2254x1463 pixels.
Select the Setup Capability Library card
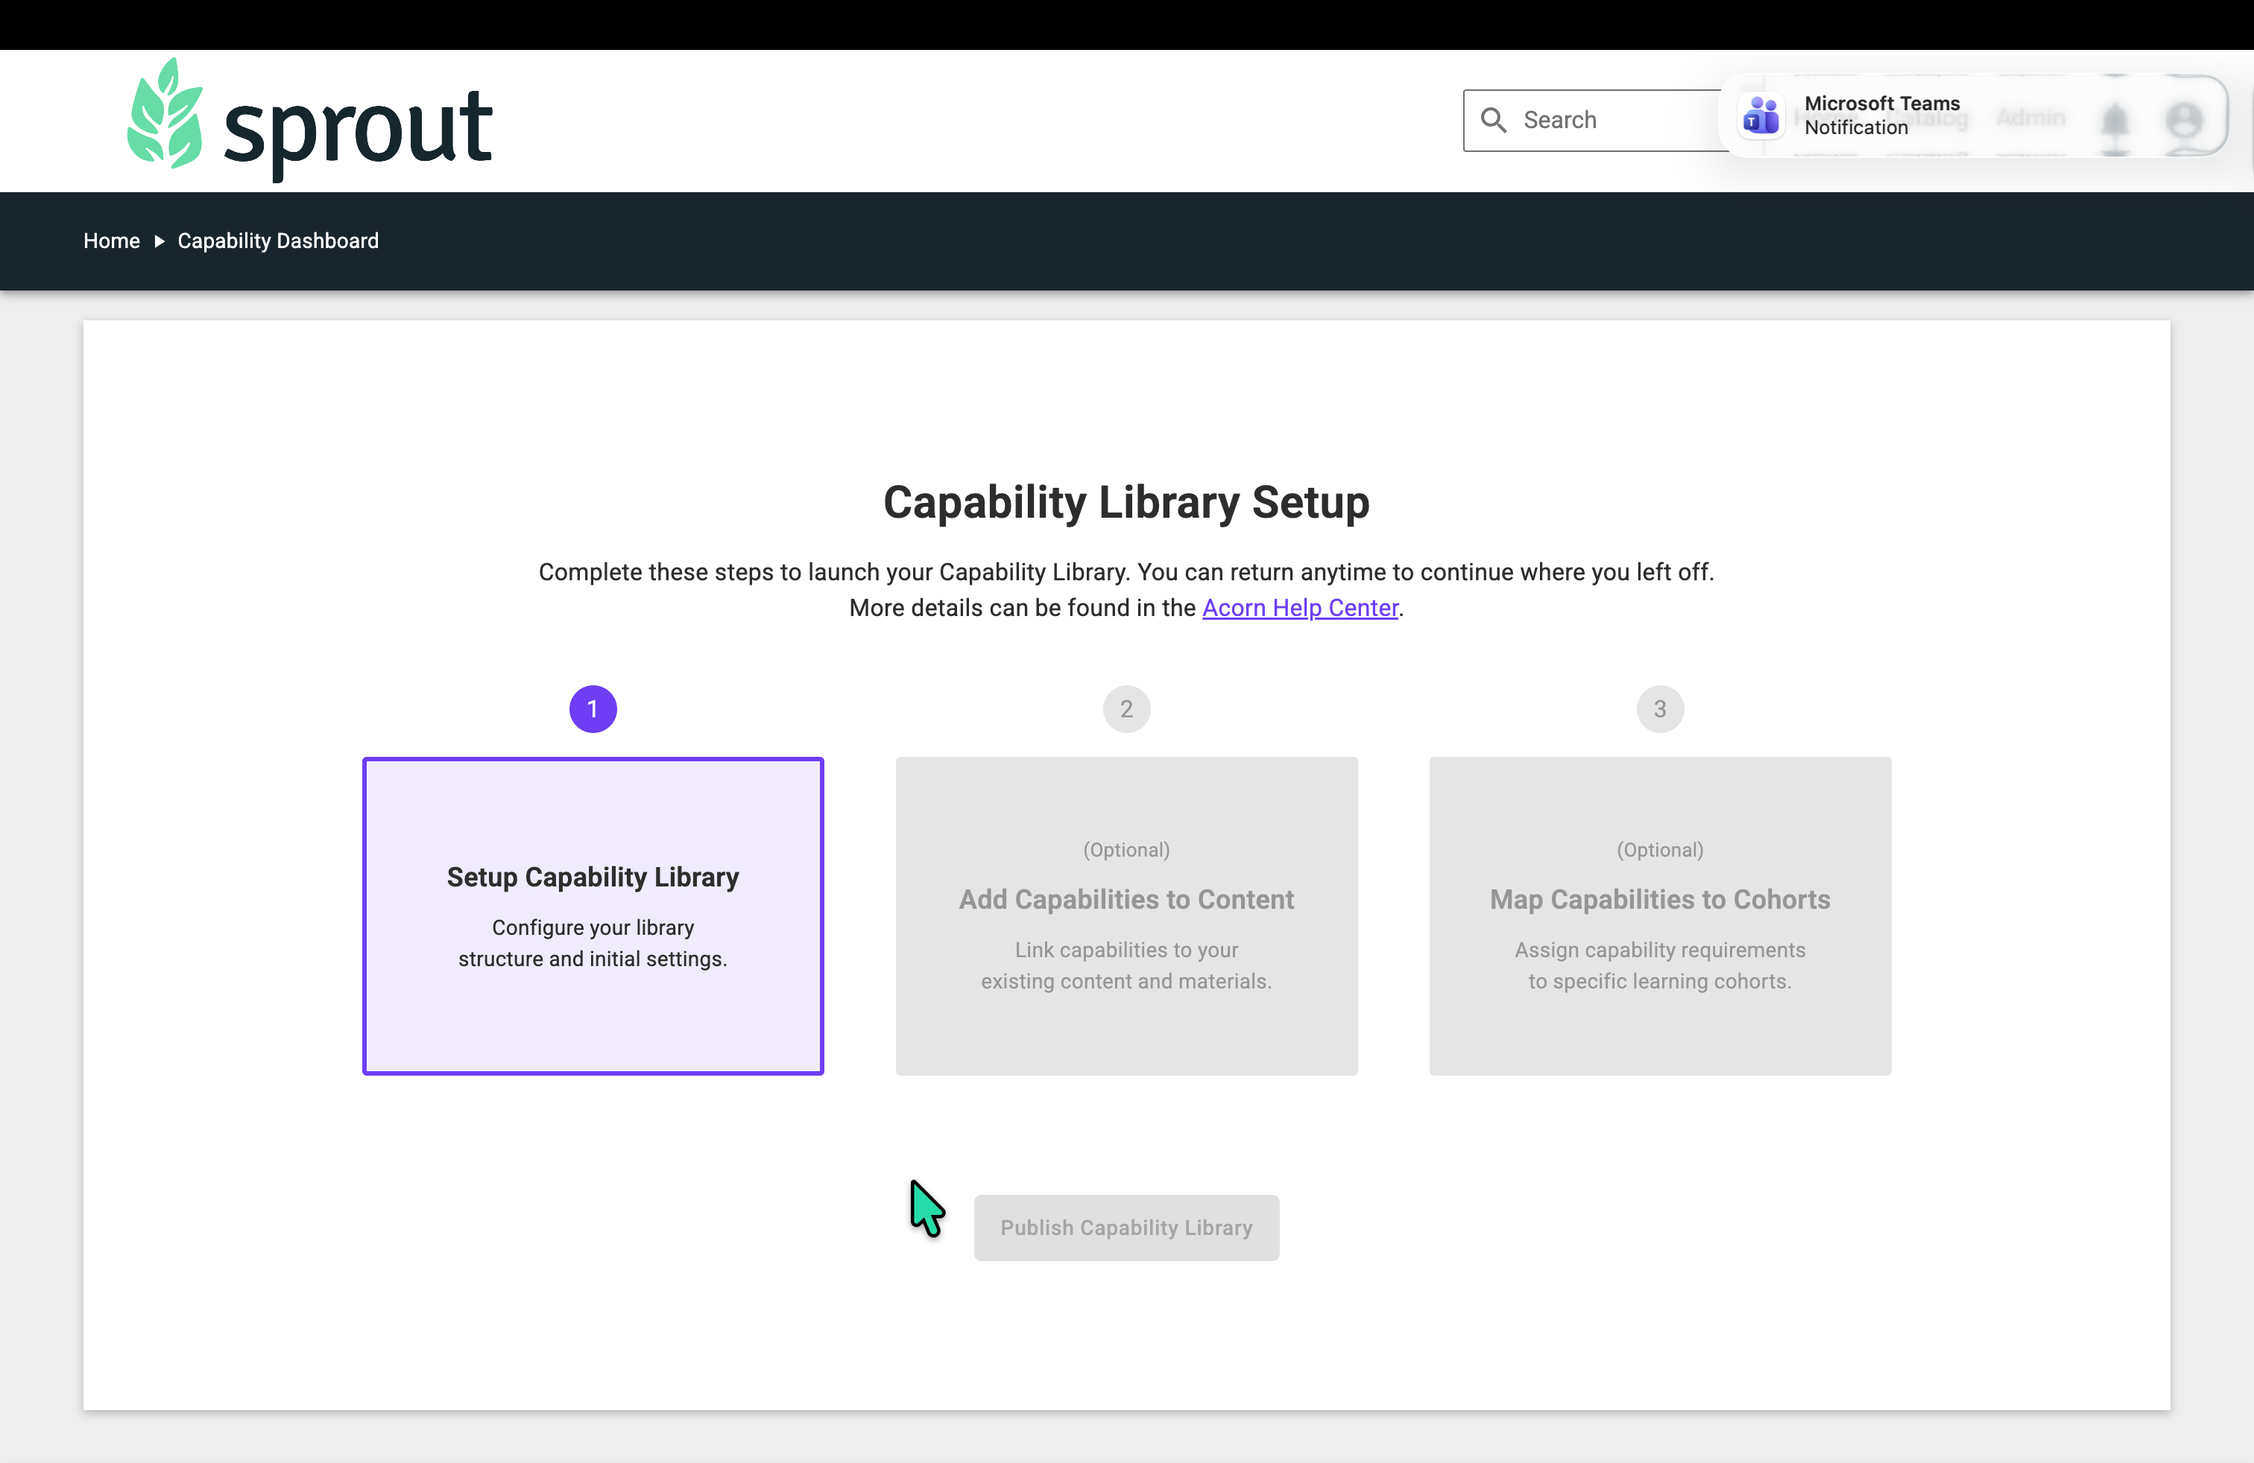[x=593, y=915]
